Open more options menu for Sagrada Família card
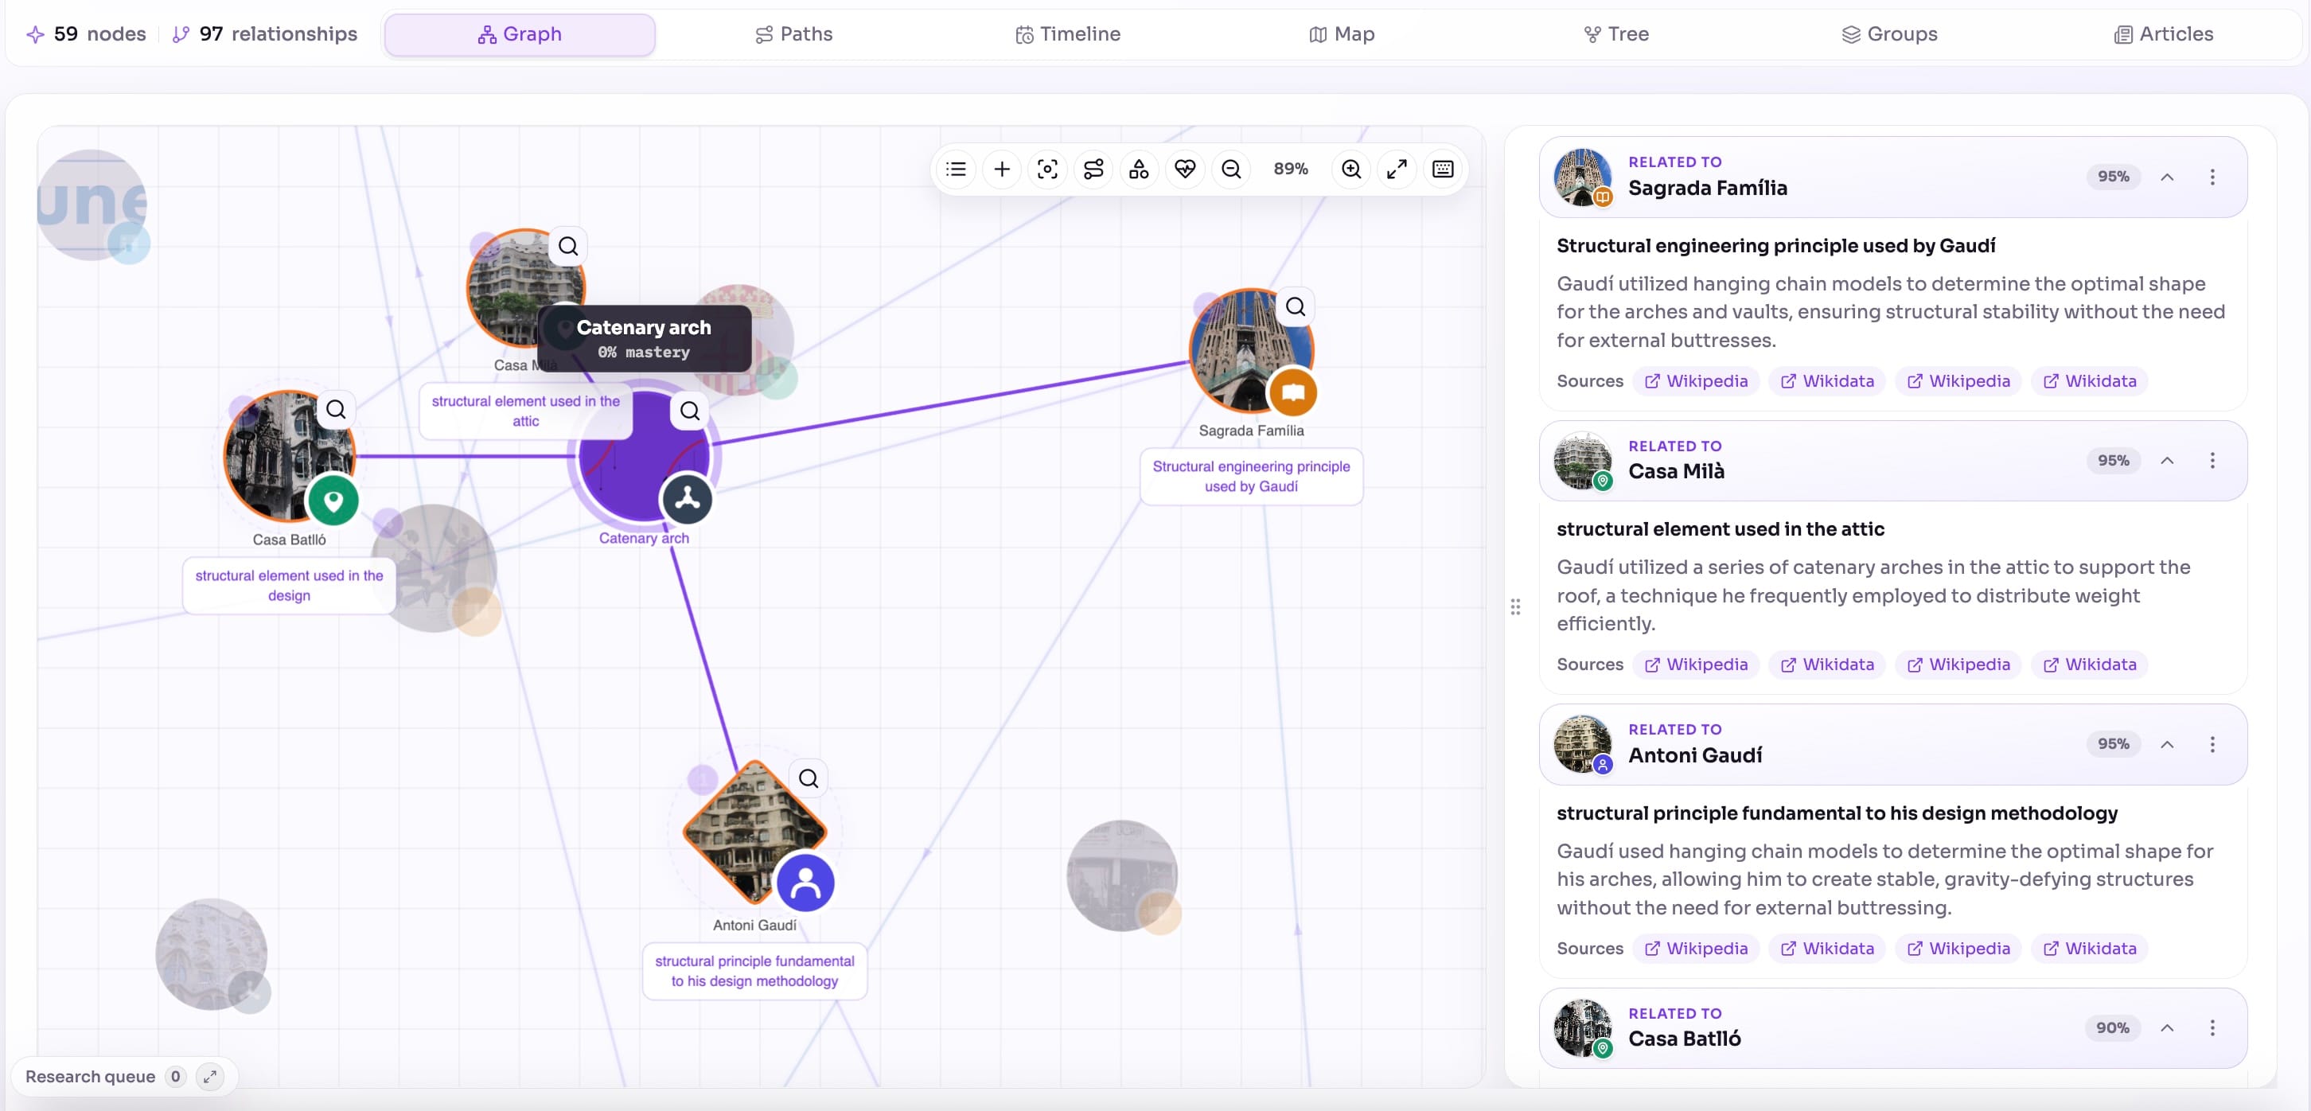This screenshot has width=2311, height=1111. (2212, 177)
